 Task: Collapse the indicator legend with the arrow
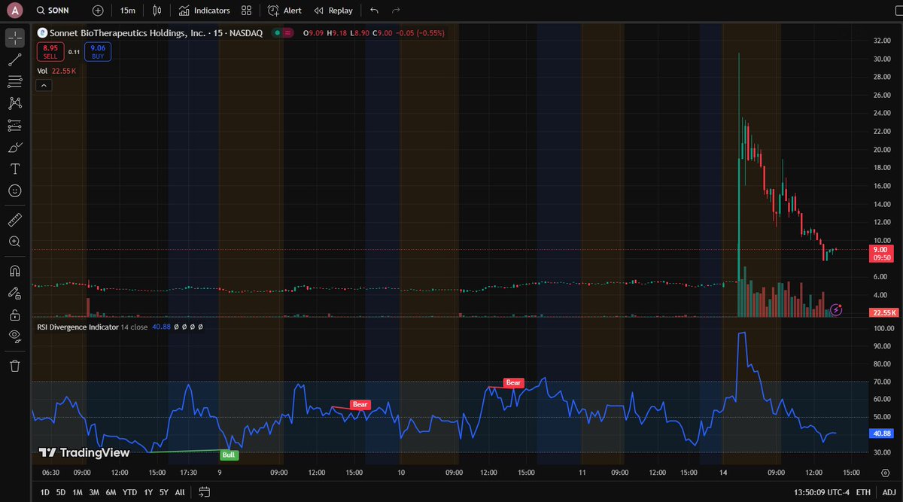coord(44,86)
